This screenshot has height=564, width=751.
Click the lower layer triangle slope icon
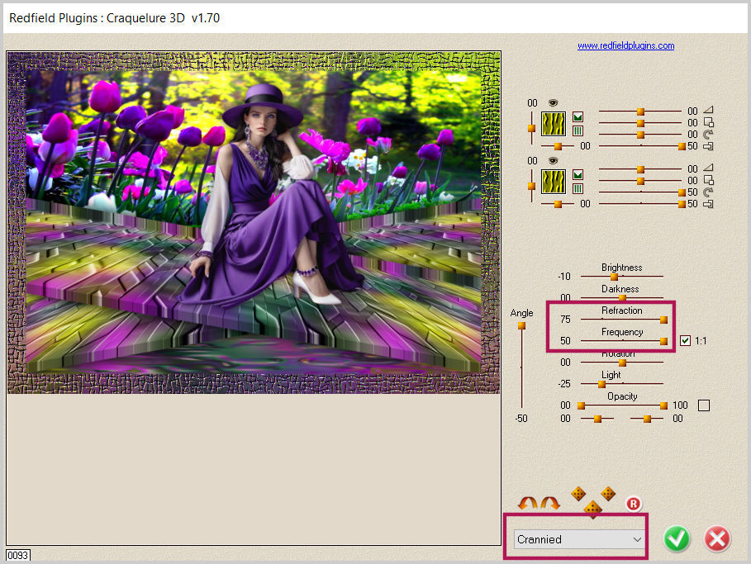(x=708, y=168)
